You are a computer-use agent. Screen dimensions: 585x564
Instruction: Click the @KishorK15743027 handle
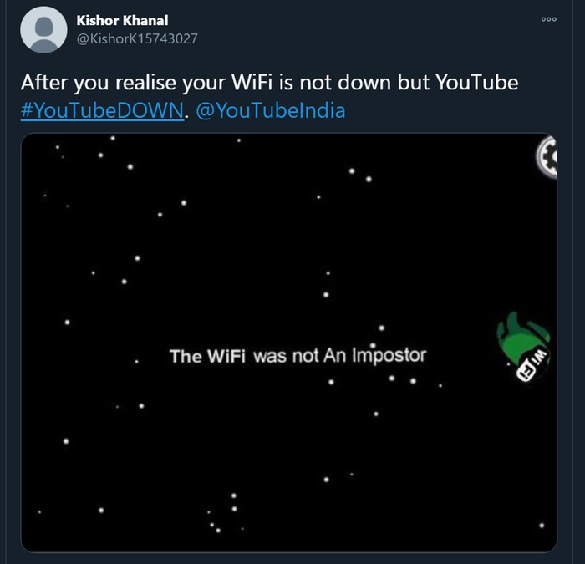tap(136, 38)
